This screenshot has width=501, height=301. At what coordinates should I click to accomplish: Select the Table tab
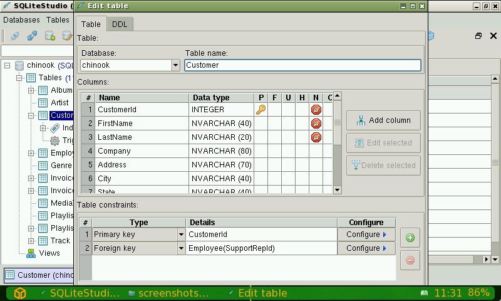pos(91,24)
